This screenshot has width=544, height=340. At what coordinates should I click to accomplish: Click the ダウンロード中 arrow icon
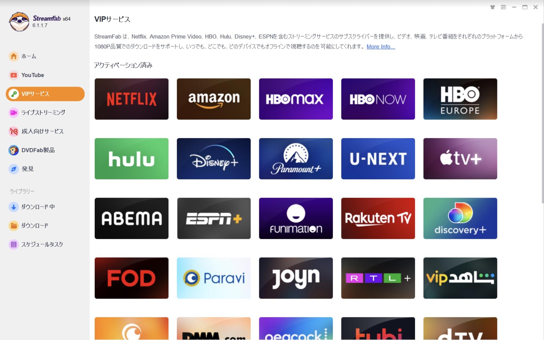click(13, 207)
